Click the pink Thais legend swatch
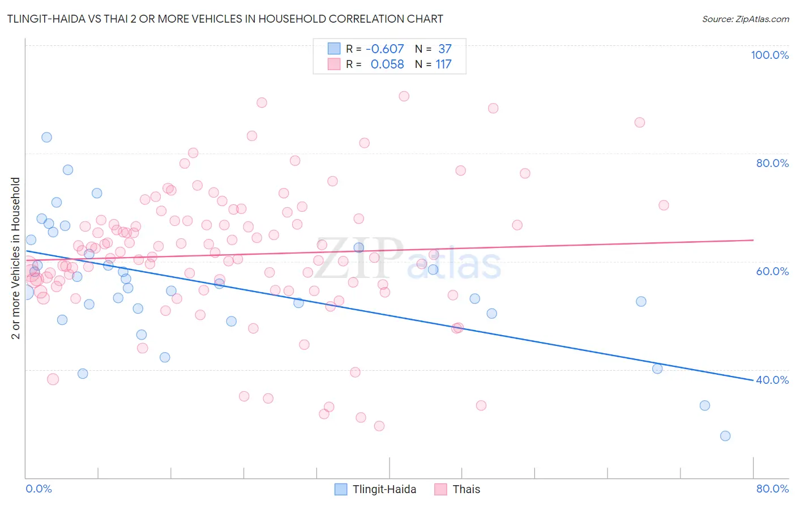 [440, 489]
